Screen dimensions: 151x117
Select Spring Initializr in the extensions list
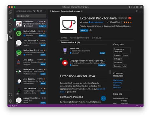(x=31, y=33)
